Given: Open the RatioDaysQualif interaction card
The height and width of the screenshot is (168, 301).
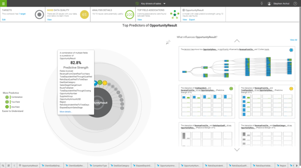Looking at the screenshot, I should point(207,134).
